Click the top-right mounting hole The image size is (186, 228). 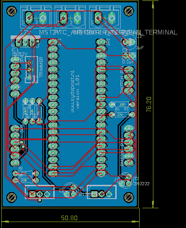pos(129,11)
